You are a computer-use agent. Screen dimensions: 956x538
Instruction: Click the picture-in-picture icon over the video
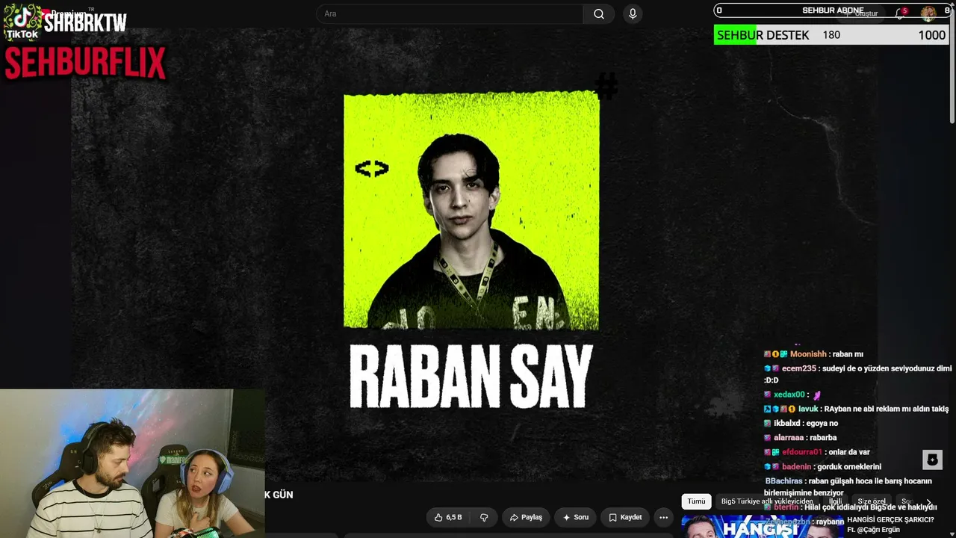(x=932, y=460)
